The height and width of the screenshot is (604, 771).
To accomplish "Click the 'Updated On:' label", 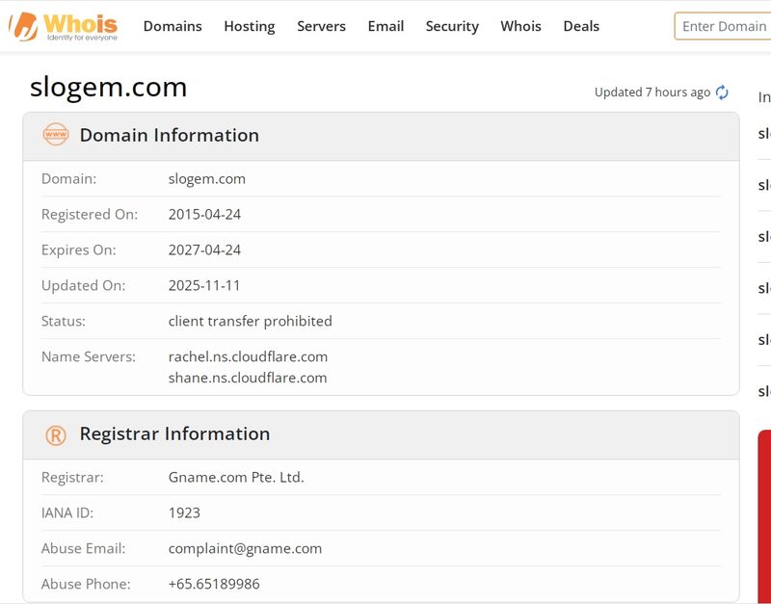I will [84, 285].
